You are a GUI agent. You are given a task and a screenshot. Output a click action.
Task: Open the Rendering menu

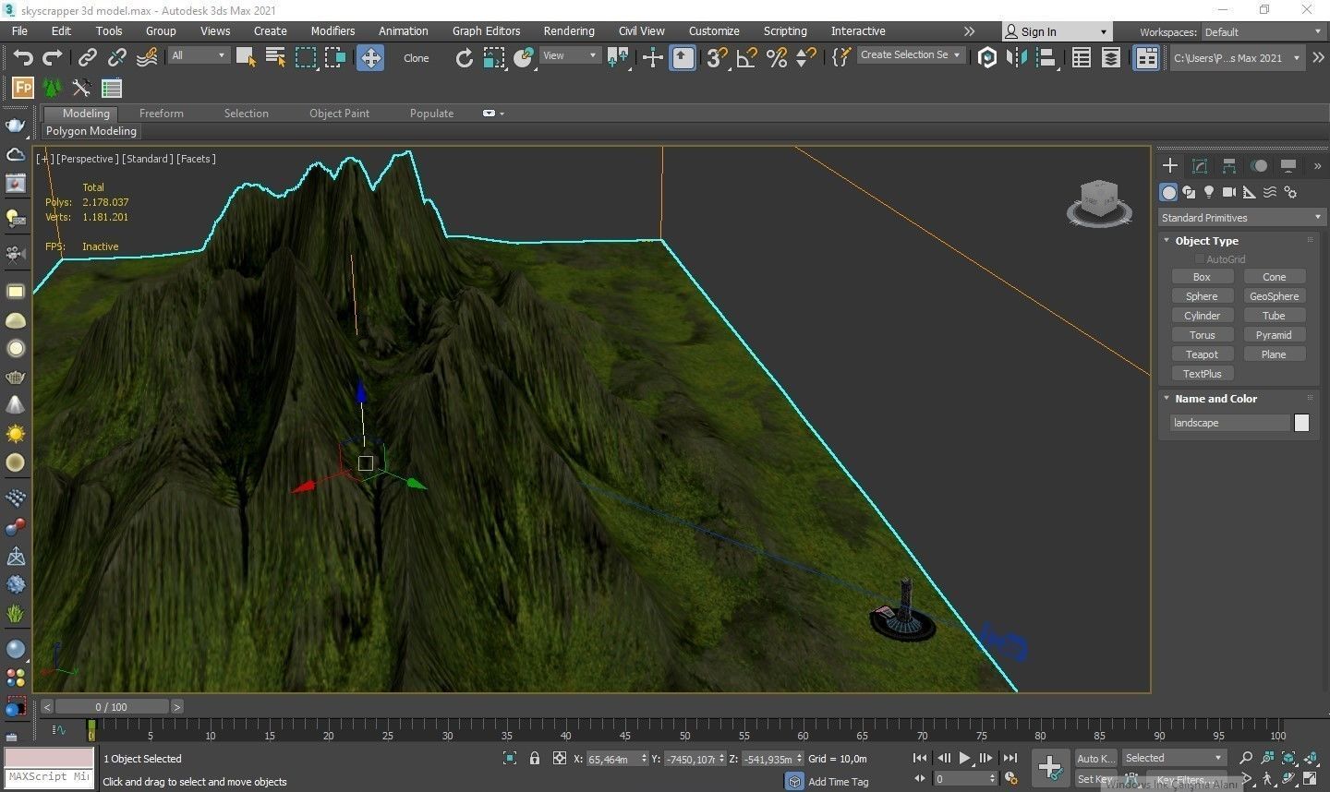569,31
